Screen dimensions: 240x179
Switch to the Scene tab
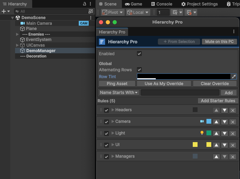click(108, 4)
